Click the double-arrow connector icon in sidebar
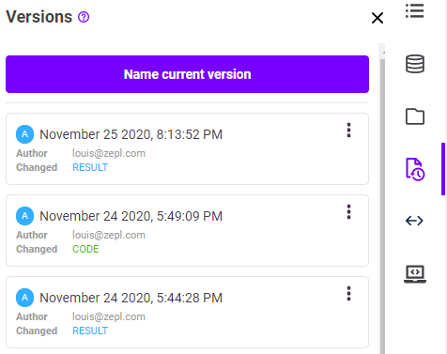The image size is (447, 354). click(x=414, y=221)
